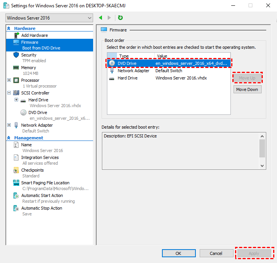Click the OK button
This screenshot has width=277, height=263.
click(179, 253)
